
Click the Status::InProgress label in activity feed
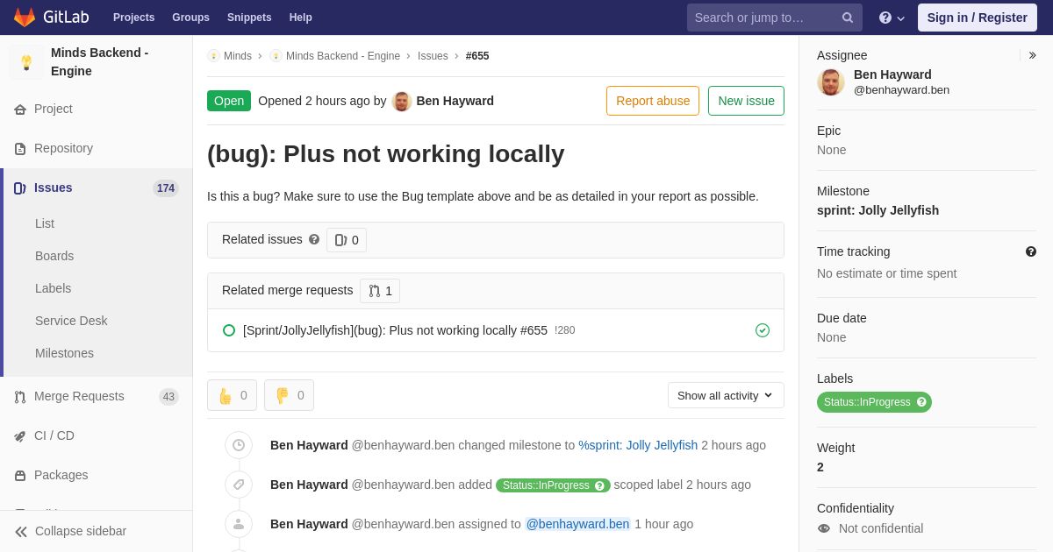tap(553, 485)
